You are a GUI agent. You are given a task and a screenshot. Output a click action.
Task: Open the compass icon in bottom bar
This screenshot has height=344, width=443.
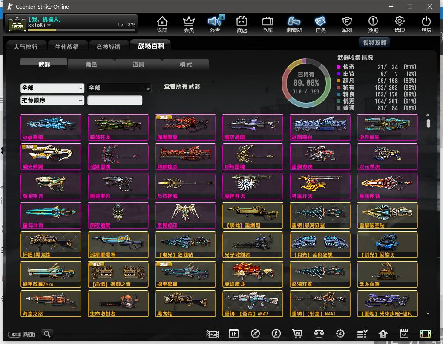255,334
